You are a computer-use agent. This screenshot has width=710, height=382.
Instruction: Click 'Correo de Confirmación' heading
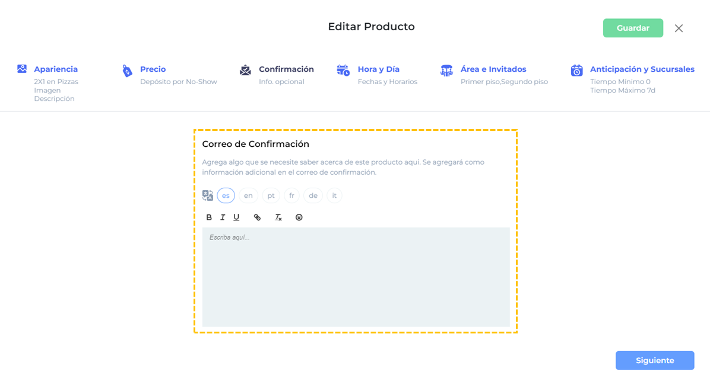click(x=255, y=144)
